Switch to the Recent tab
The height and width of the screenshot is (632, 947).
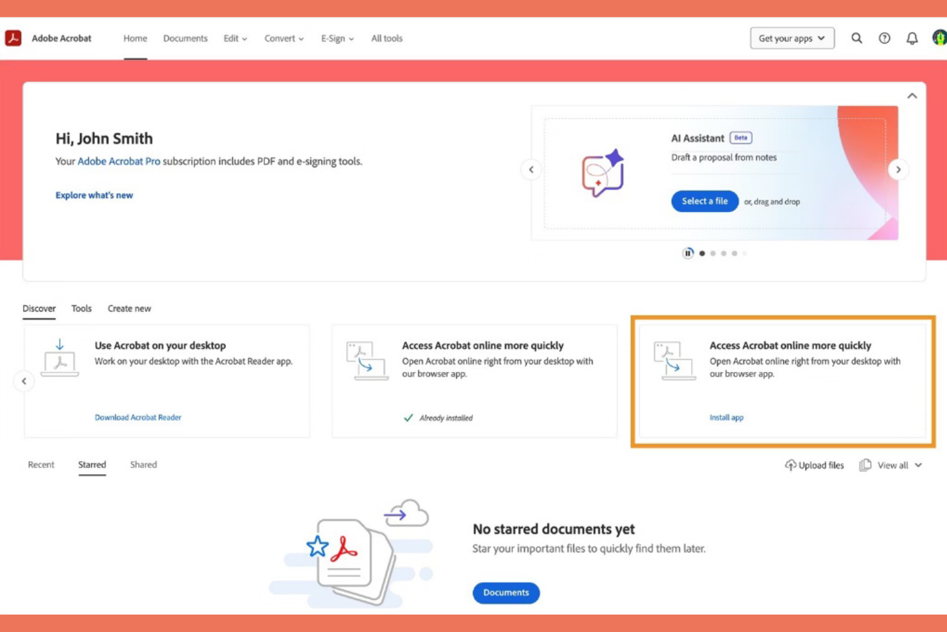coord(41,465)
